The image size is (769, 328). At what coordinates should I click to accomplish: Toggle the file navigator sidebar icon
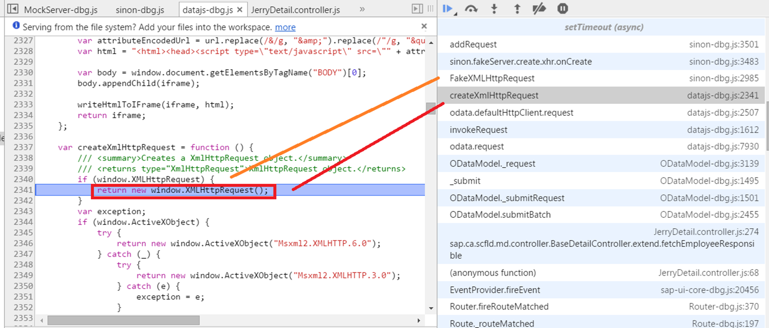point(13,9)
